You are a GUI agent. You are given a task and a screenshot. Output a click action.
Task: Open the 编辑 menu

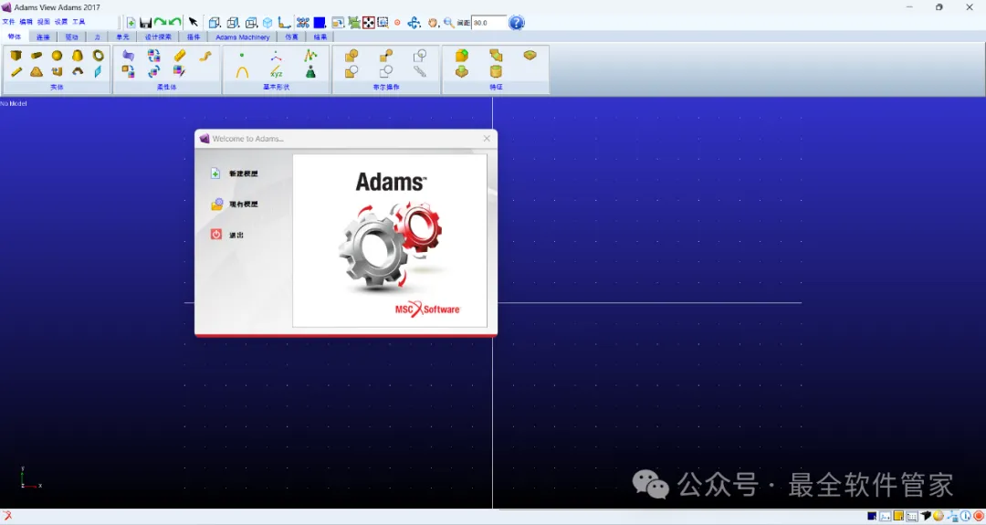point(26,22)
